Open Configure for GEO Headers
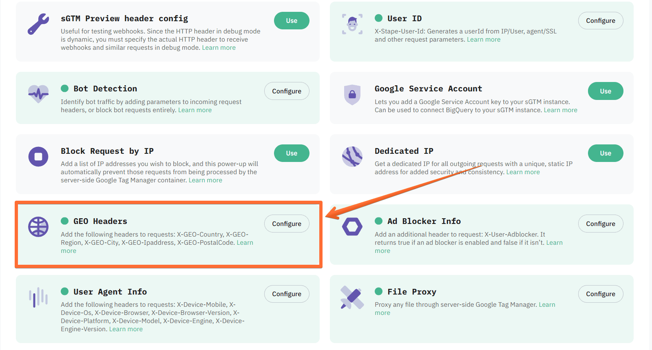 point(287,224)
